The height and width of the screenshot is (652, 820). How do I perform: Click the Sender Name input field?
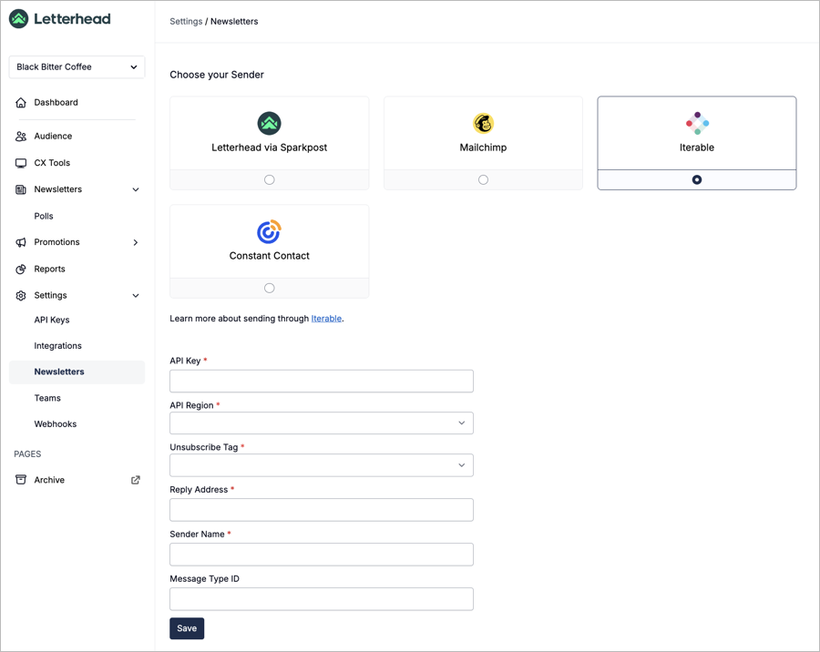coord(322,555)
